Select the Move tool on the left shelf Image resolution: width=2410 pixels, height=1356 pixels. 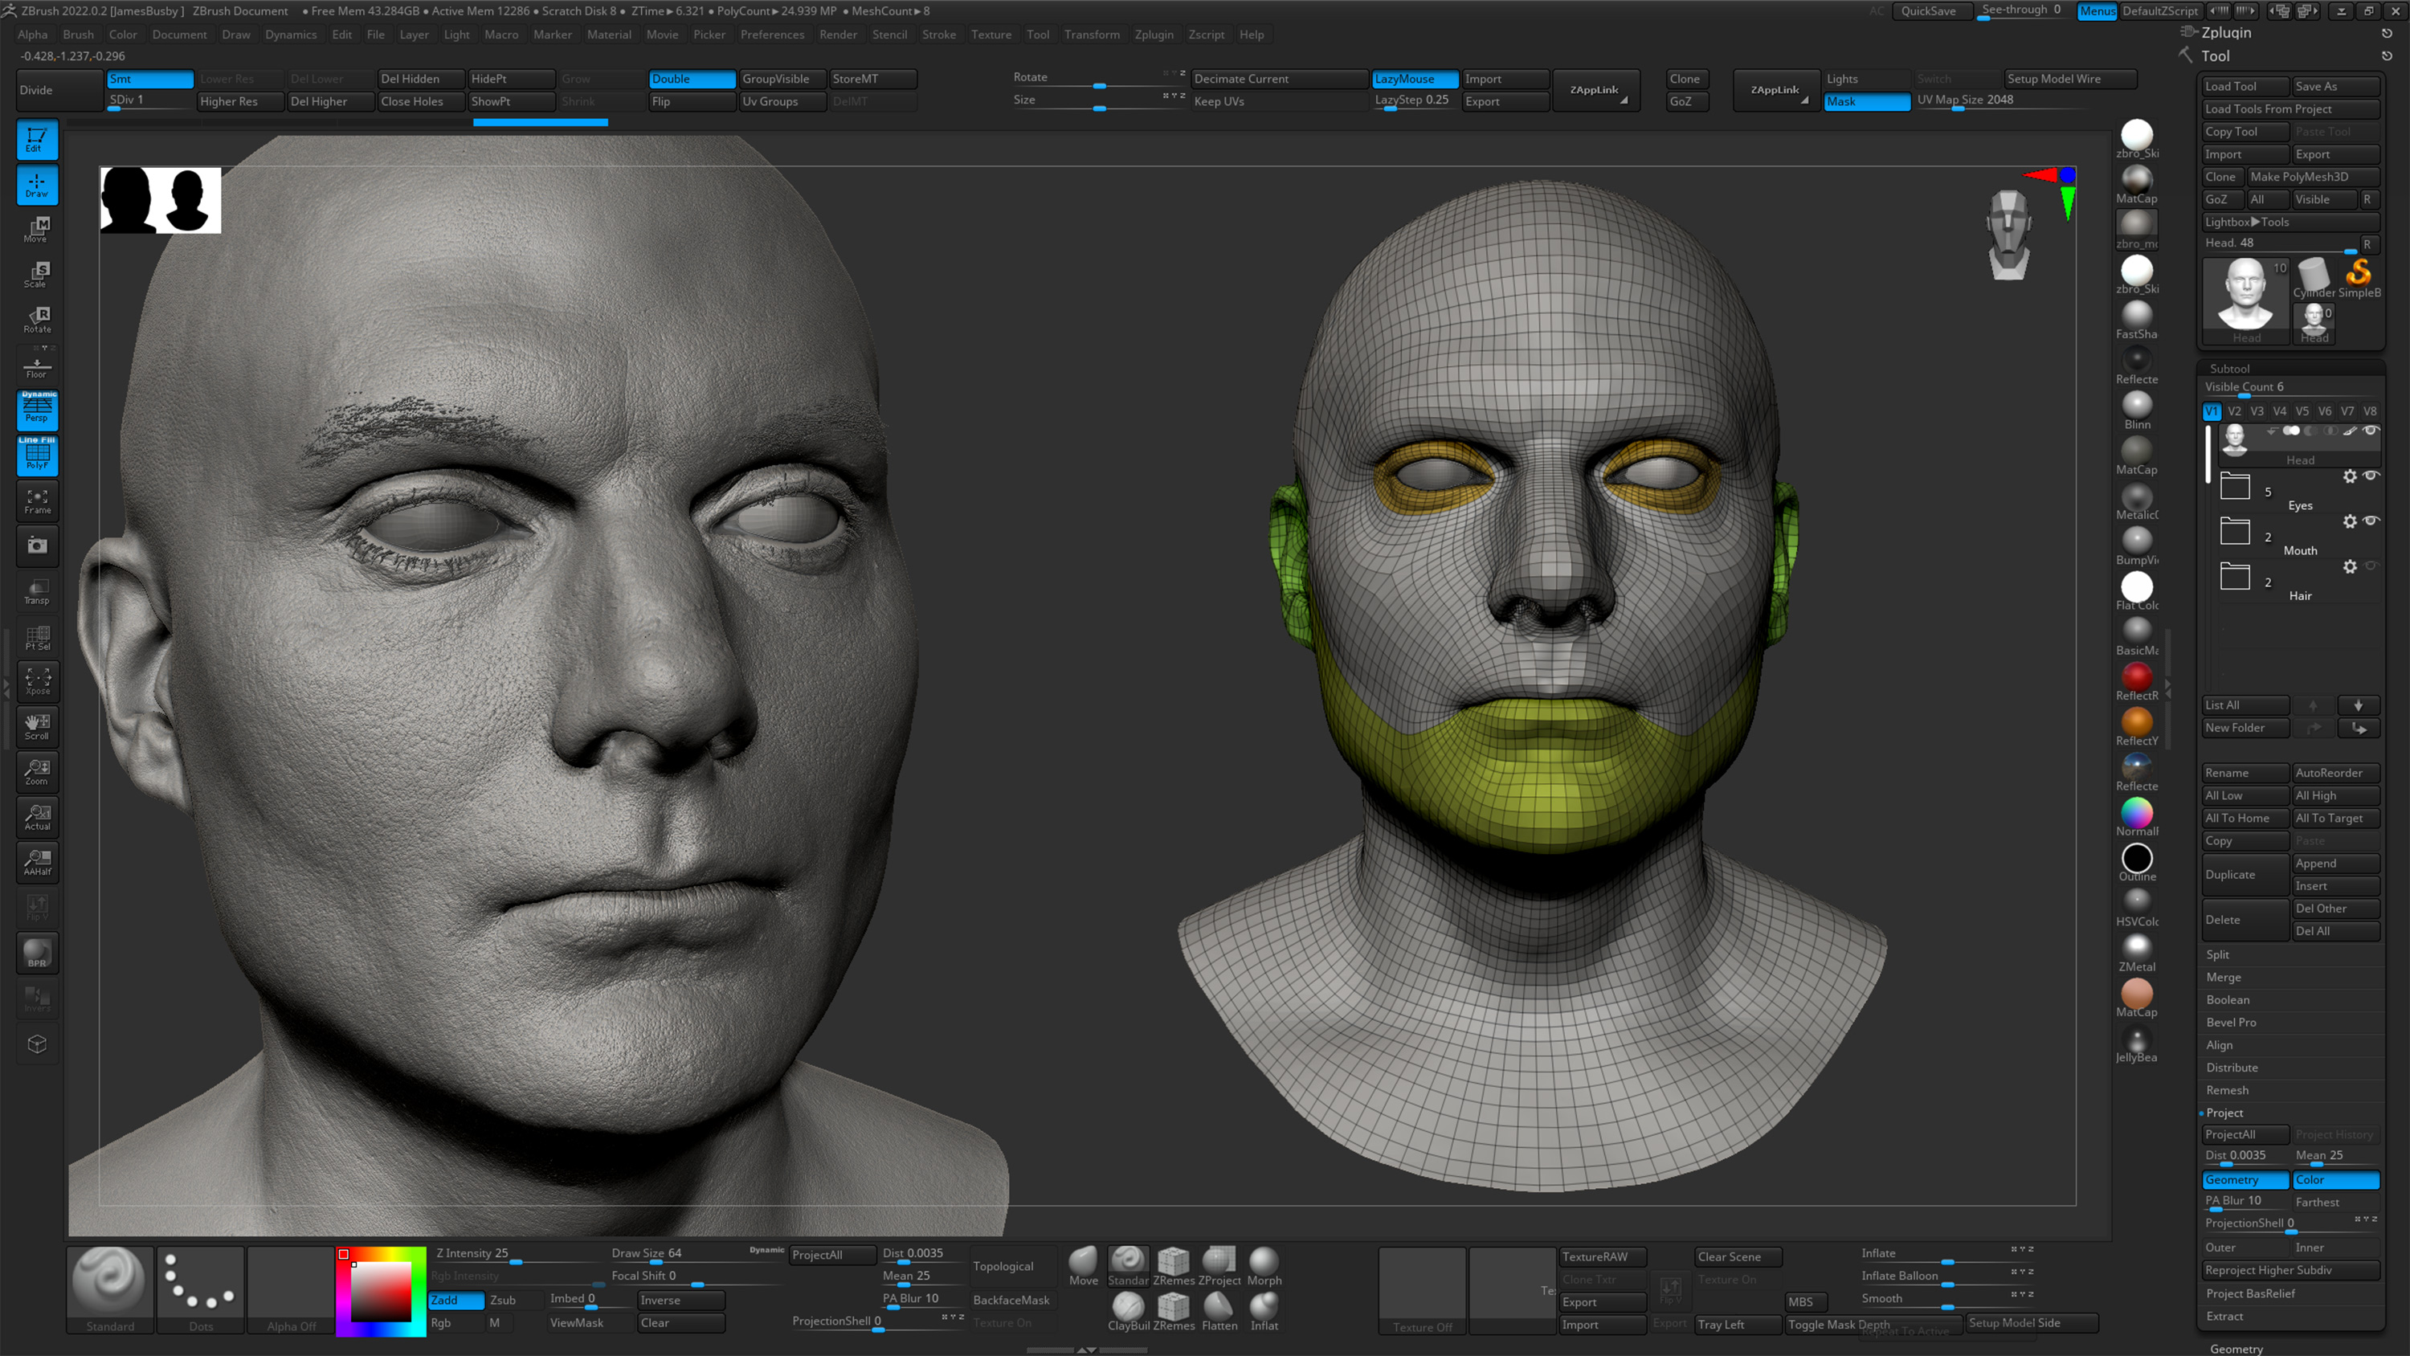[x=36, y=229]
